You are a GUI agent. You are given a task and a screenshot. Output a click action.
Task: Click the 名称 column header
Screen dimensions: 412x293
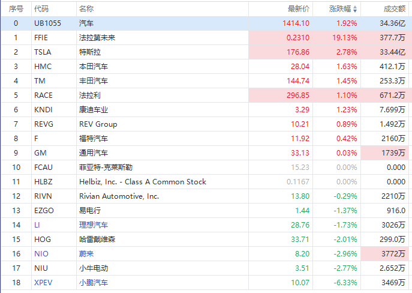tap(86, 9)
